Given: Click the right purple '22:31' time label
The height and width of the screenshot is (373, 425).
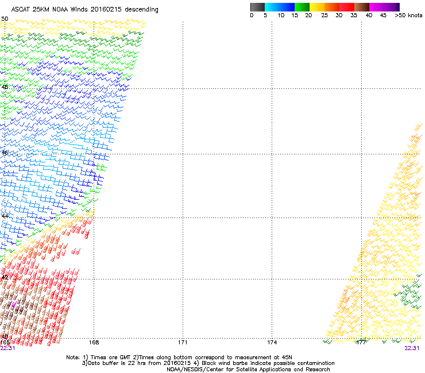Looking at the screenshot, I should (x=412, y=348).
